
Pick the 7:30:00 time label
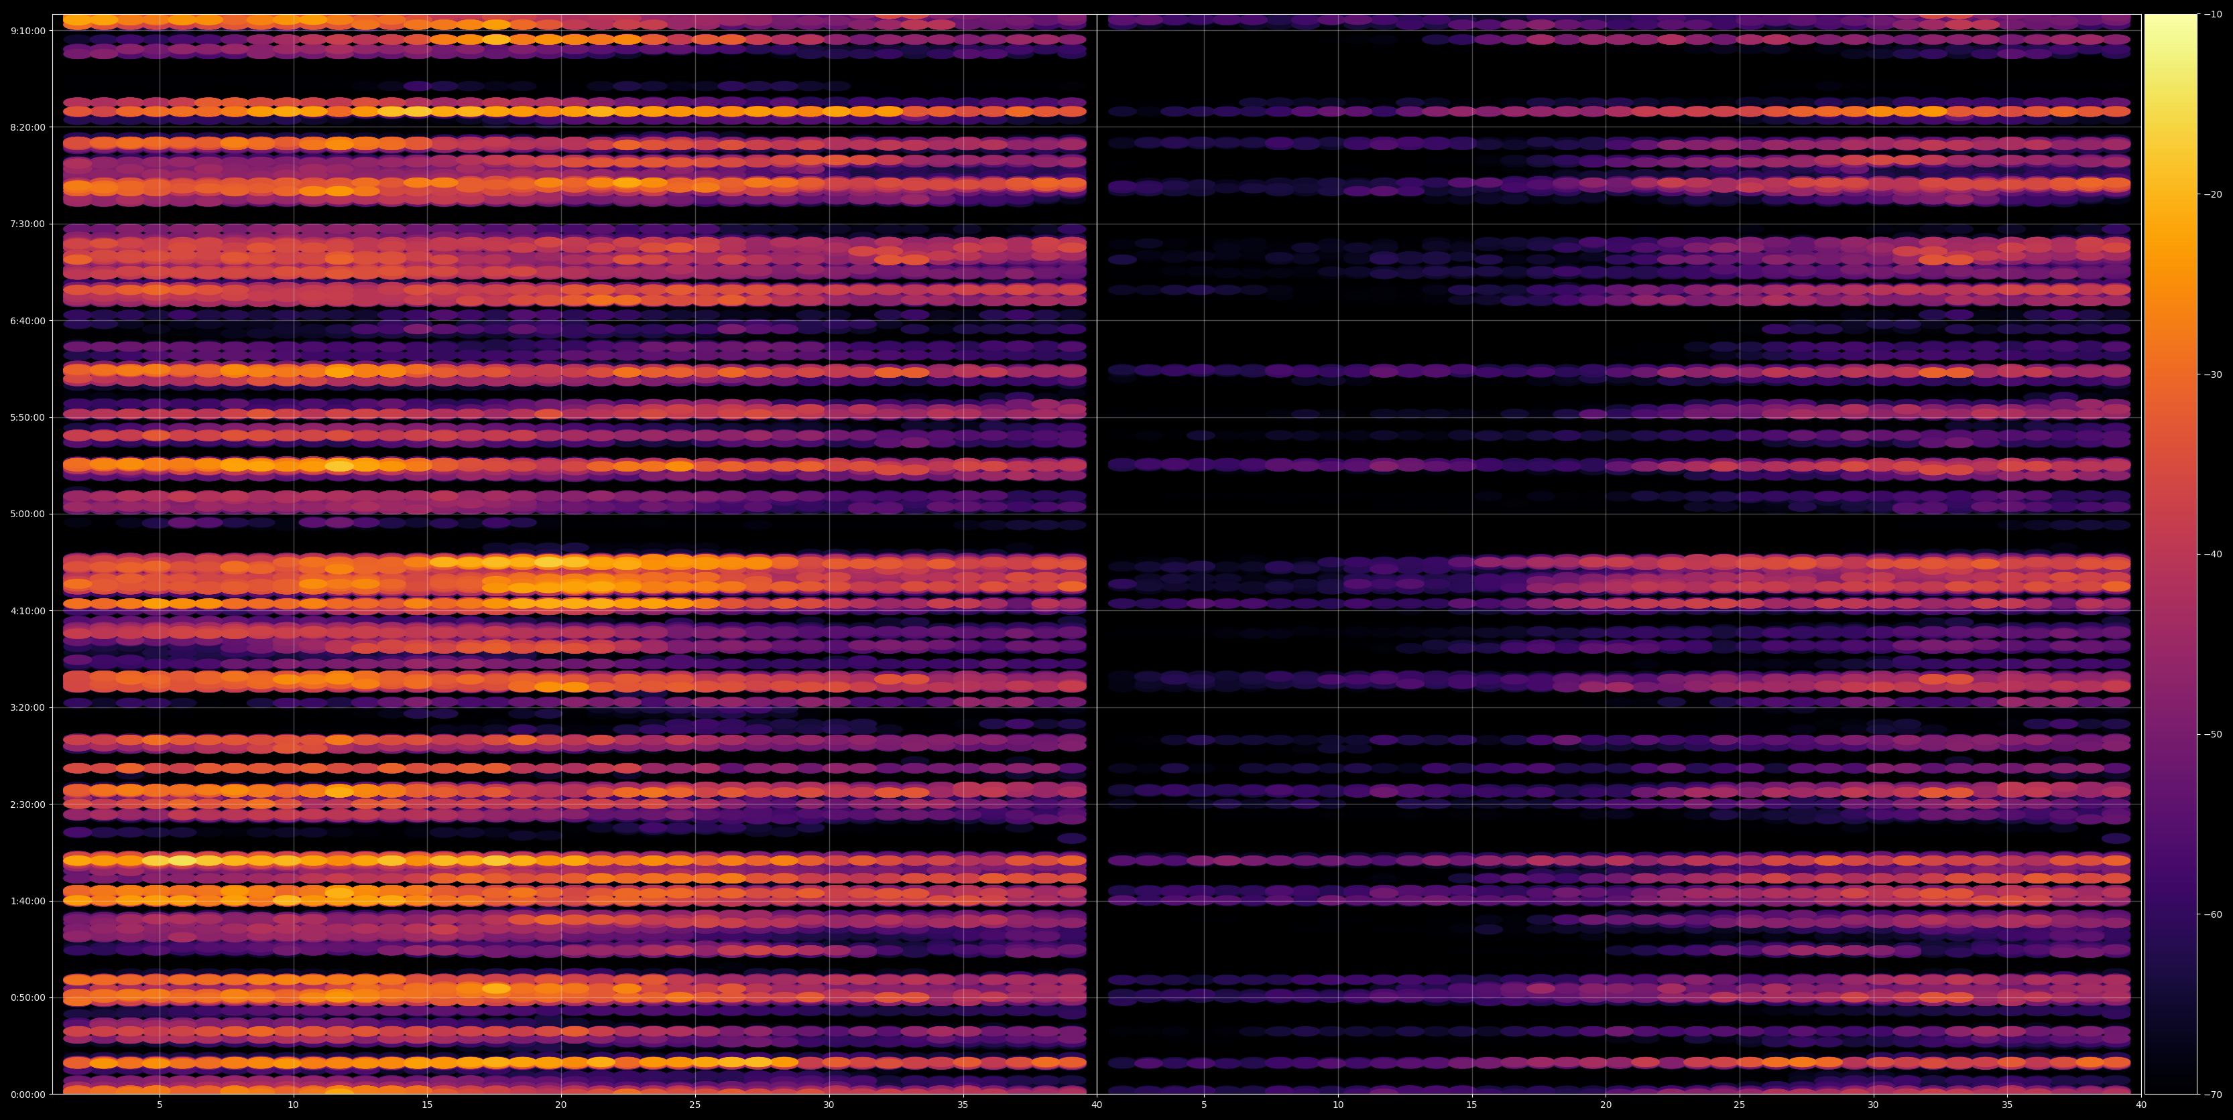[x=27, y=224]
